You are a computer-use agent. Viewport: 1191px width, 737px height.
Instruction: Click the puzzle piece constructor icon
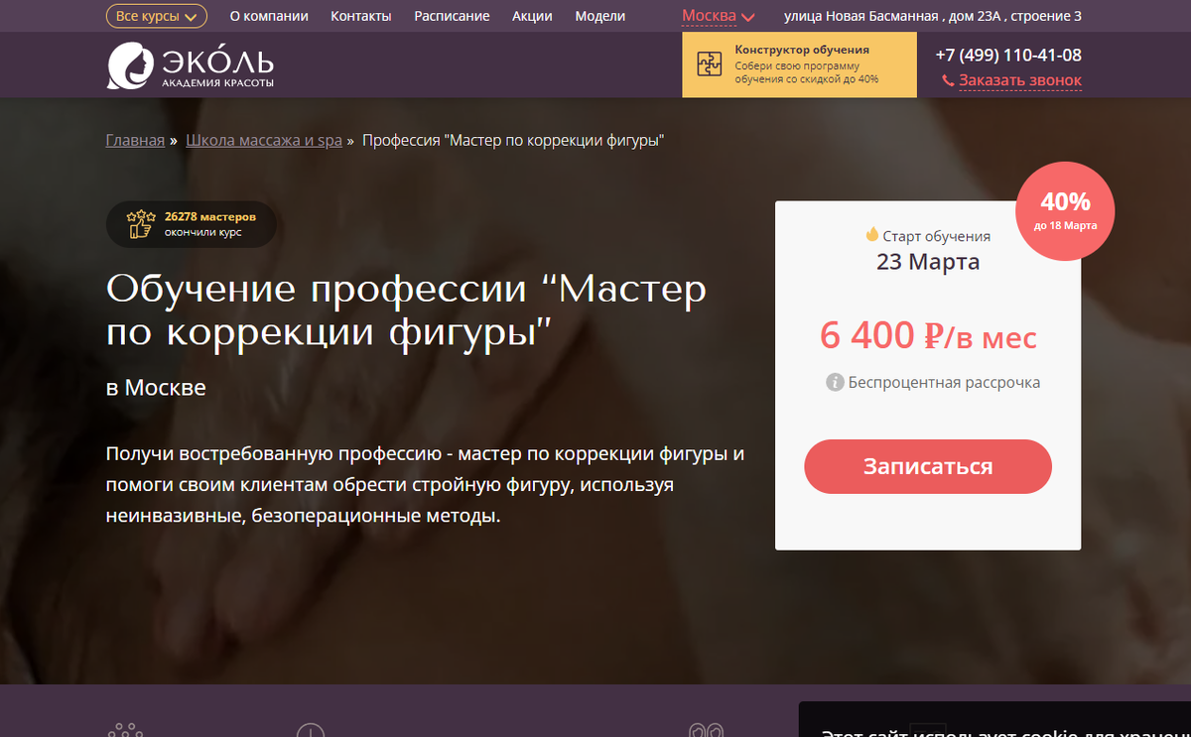pyautogui.click(x=709, y=63)
